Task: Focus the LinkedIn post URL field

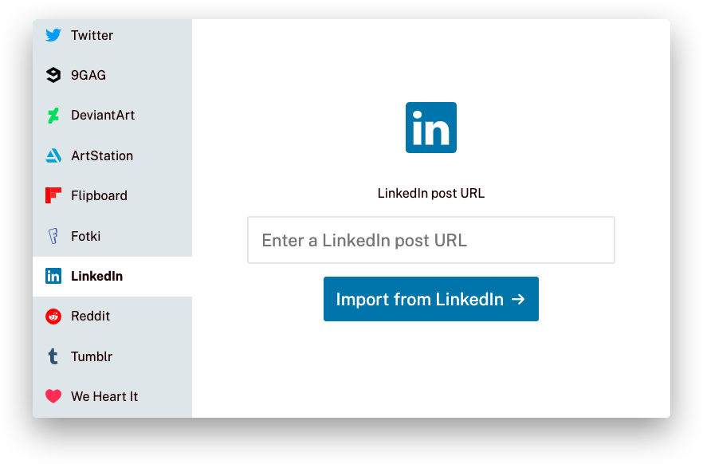Action: point(431,240)
